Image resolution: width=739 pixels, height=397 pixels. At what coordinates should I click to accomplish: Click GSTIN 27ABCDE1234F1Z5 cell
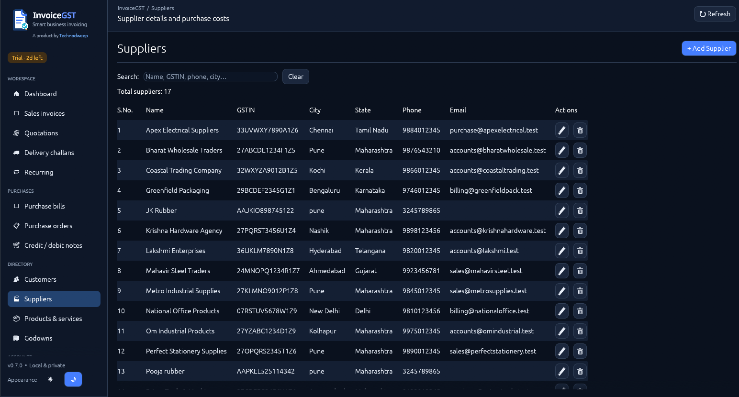pyautogui.click(x=266, y=150)
